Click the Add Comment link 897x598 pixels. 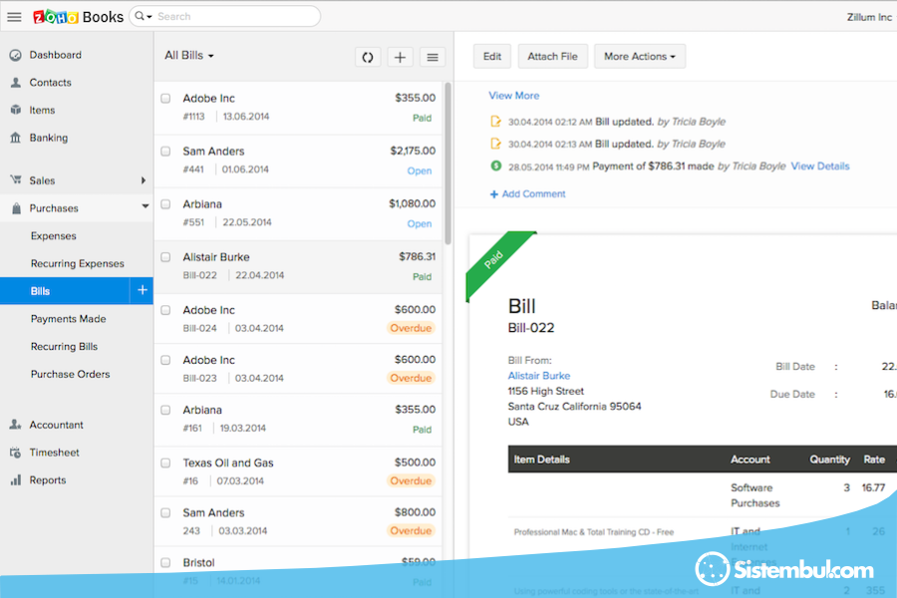point(533,194)
